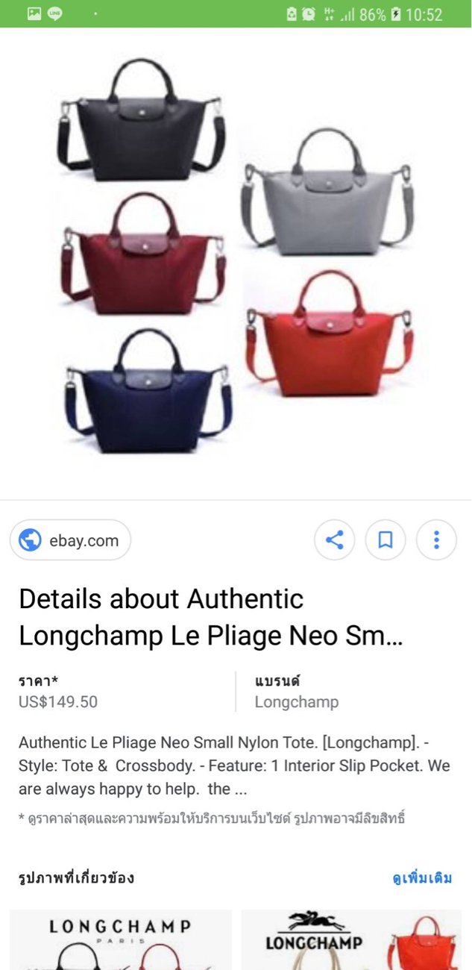The image size is (472, 970).
Task: Tap the share icon
Action: [335, 539]
